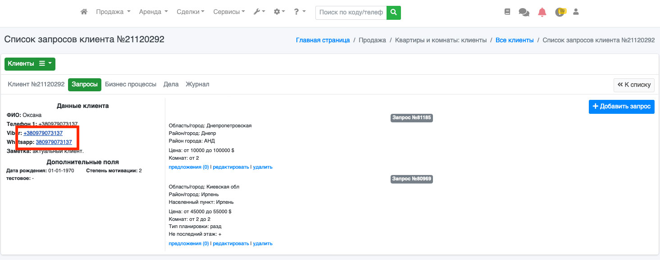Expand the Аренда dropdown menu
The height and width of the screenshot is (260, 660).
click(153, 12)
